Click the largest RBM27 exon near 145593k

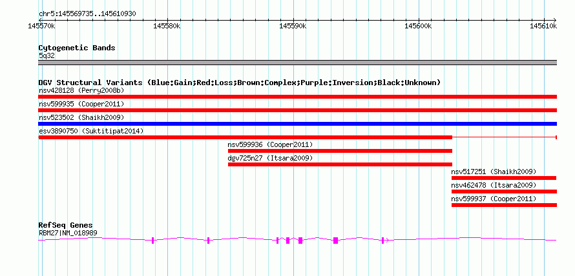[335, 241]
